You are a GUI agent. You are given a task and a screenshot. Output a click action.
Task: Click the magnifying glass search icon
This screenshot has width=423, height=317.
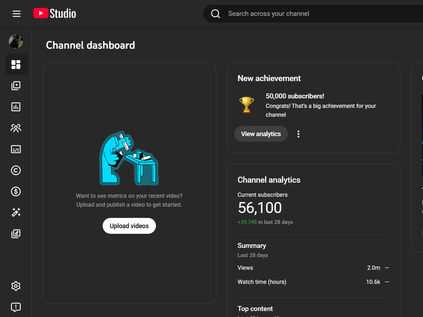coord(216,14)
